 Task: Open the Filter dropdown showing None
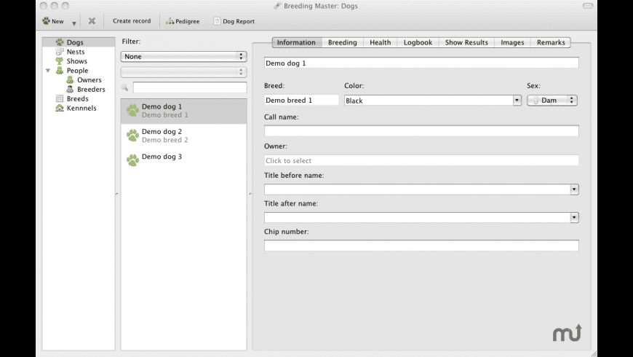click(183, 57)
